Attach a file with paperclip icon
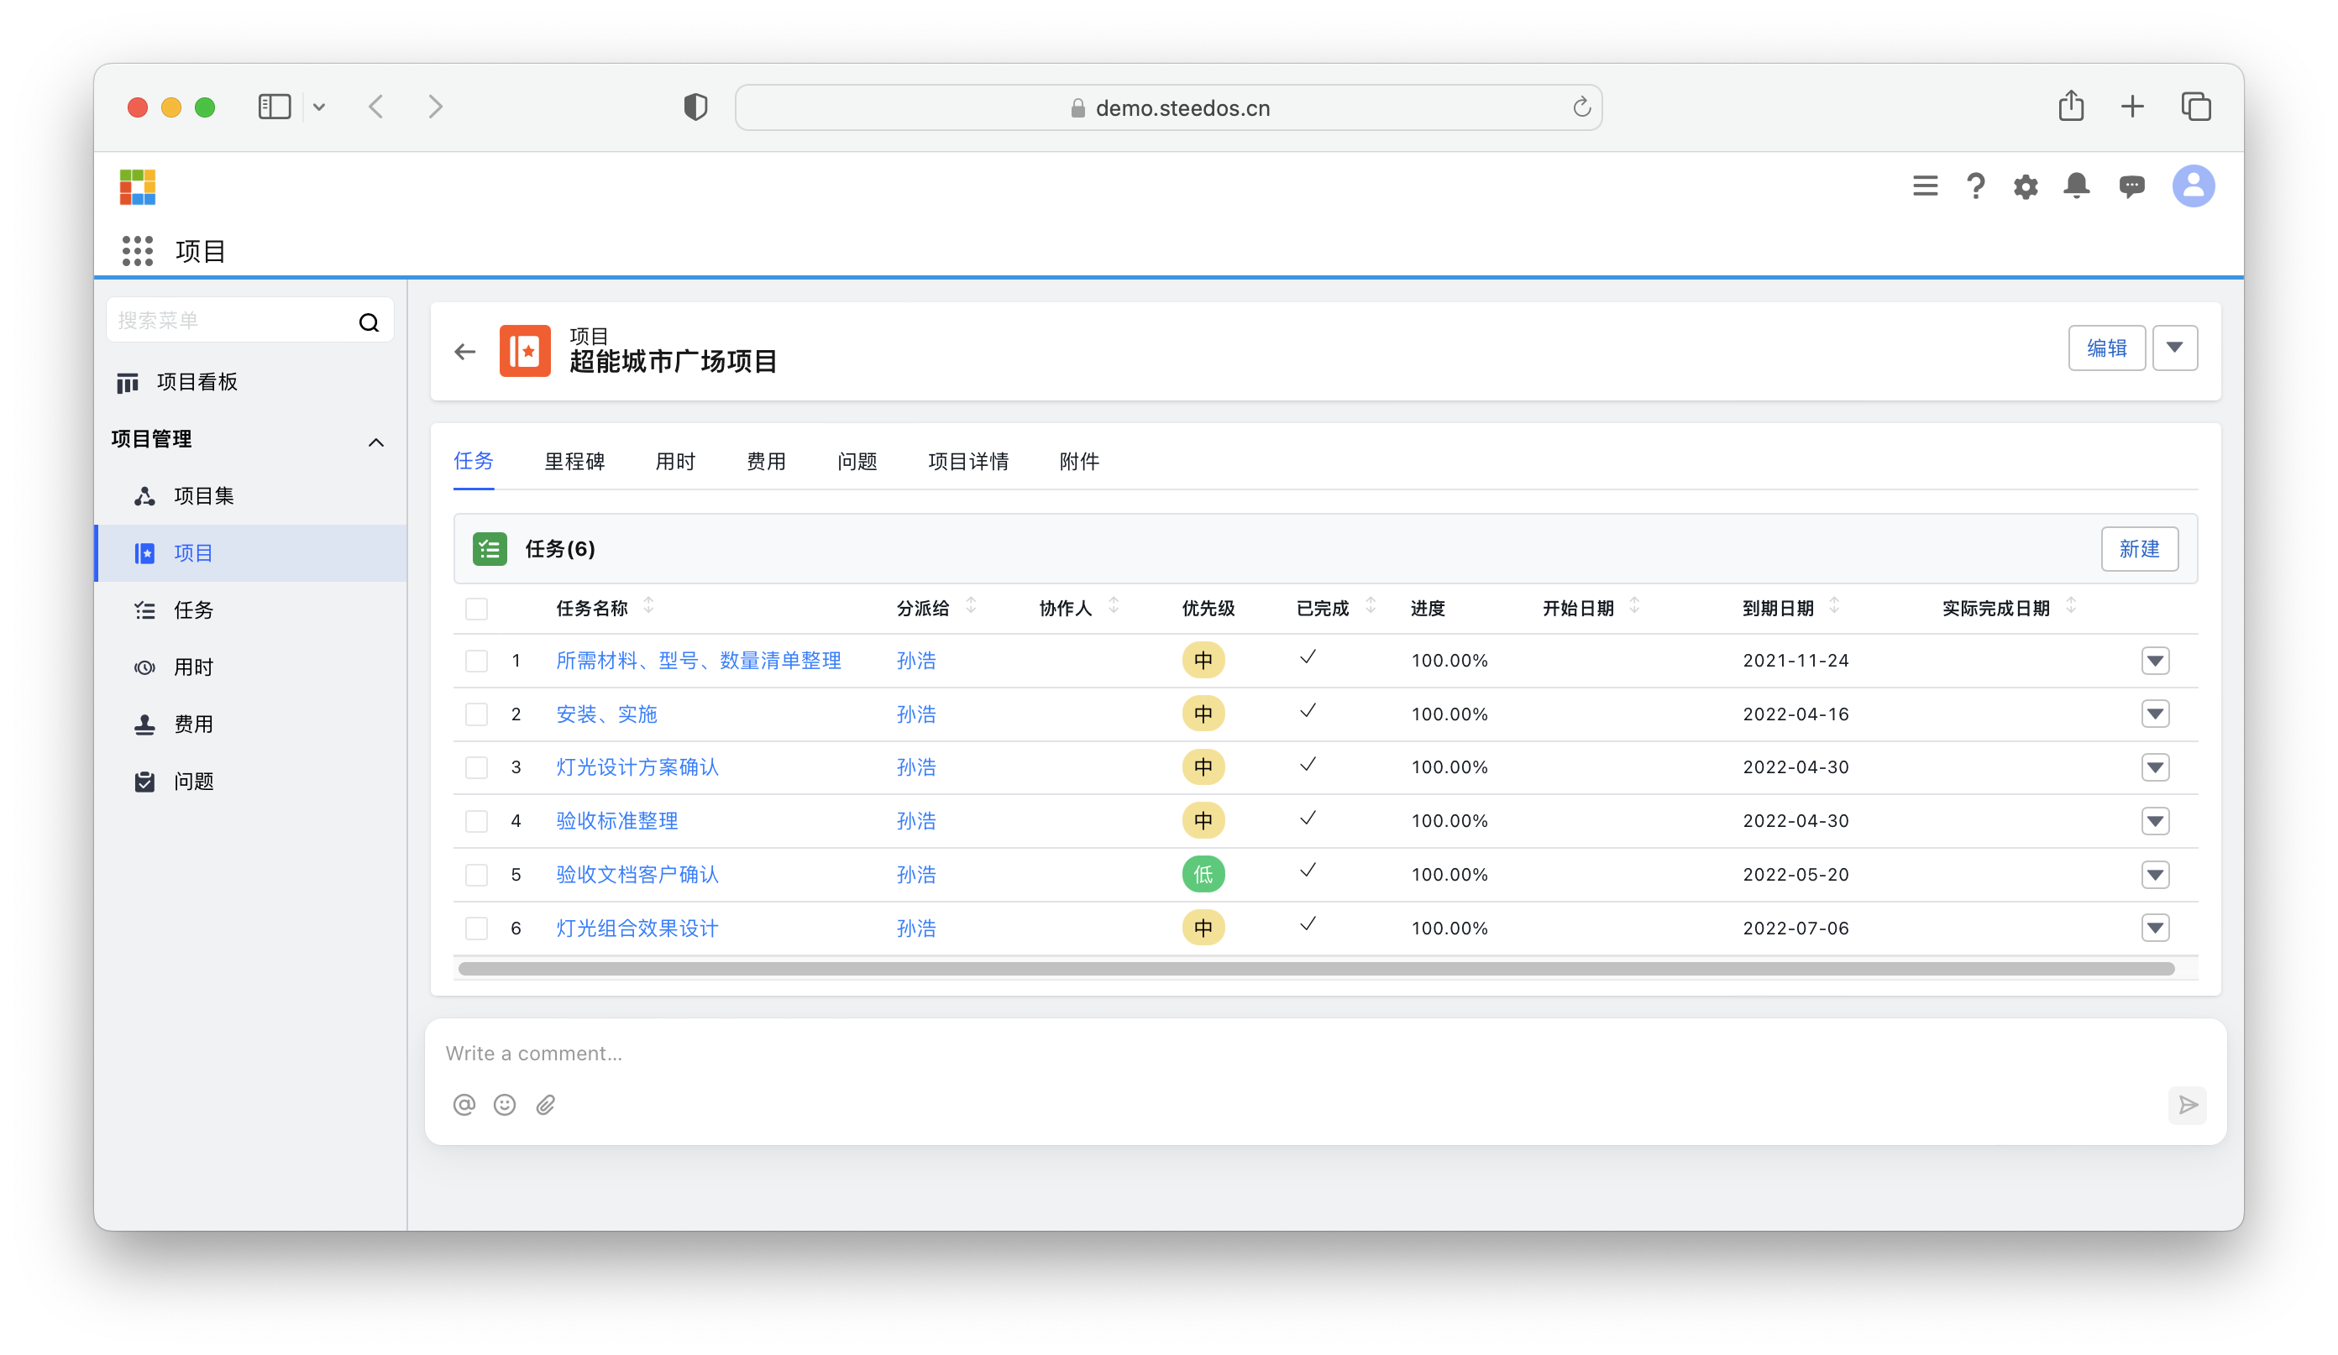Screen dimensions: 2338x1355 coord(546,1105)
